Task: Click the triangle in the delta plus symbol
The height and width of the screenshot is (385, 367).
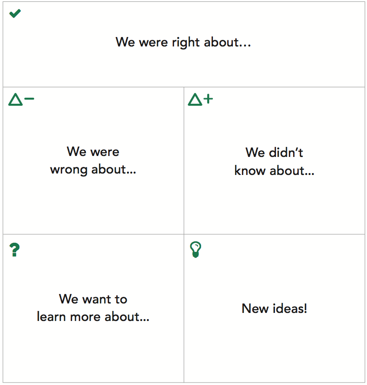Action: (195, 100)
